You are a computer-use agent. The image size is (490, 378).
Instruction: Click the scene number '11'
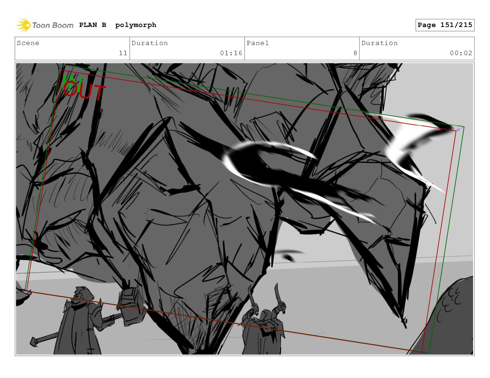123,53
